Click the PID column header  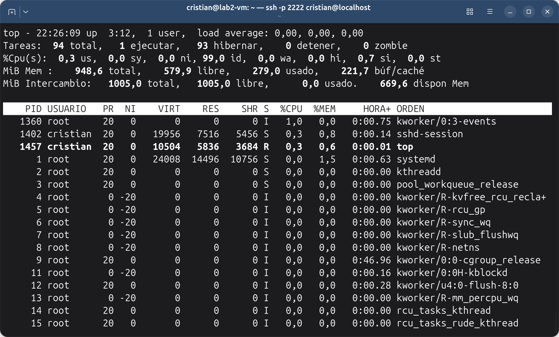click(33, 109)
